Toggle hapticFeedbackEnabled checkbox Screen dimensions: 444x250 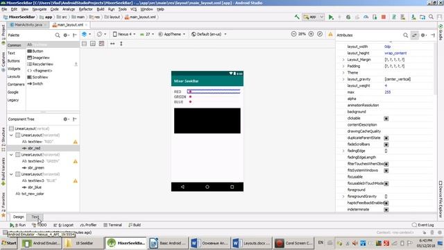pyautogui.click(x=386, y=203)
